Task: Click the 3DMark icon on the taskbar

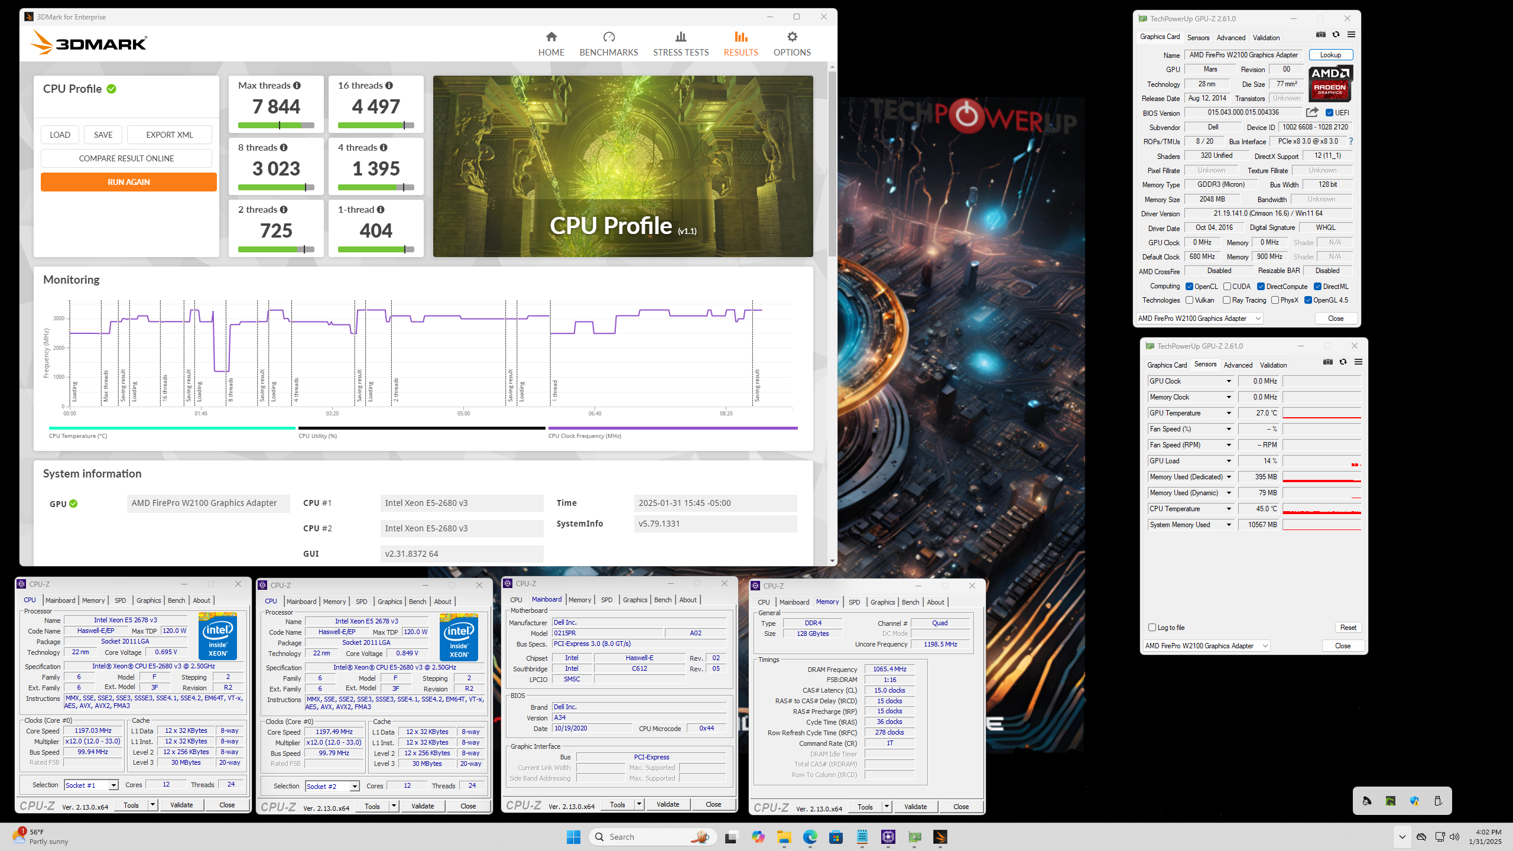Action: point(940,837)
